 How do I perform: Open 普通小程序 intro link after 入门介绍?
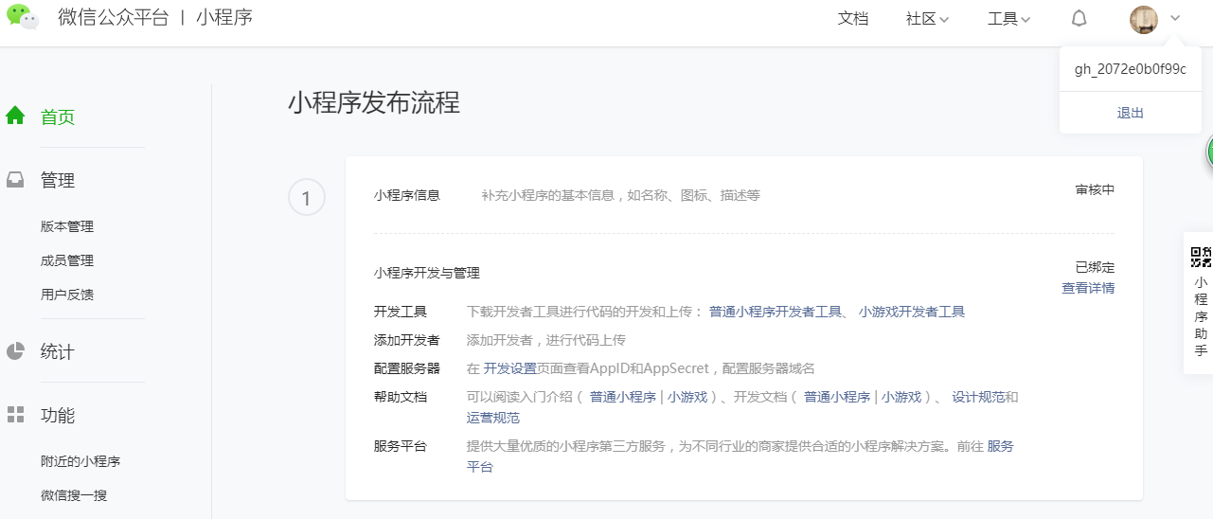coord(623,397)
